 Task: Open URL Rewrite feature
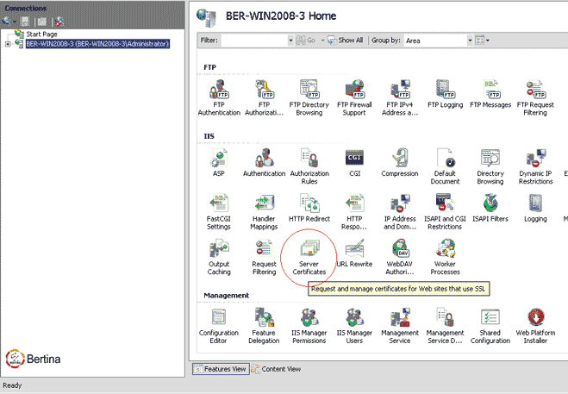coord(354,253)
